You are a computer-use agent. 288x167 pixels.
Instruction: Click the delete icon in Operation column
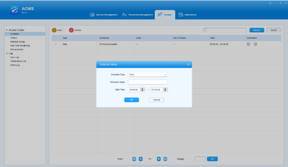255,44
